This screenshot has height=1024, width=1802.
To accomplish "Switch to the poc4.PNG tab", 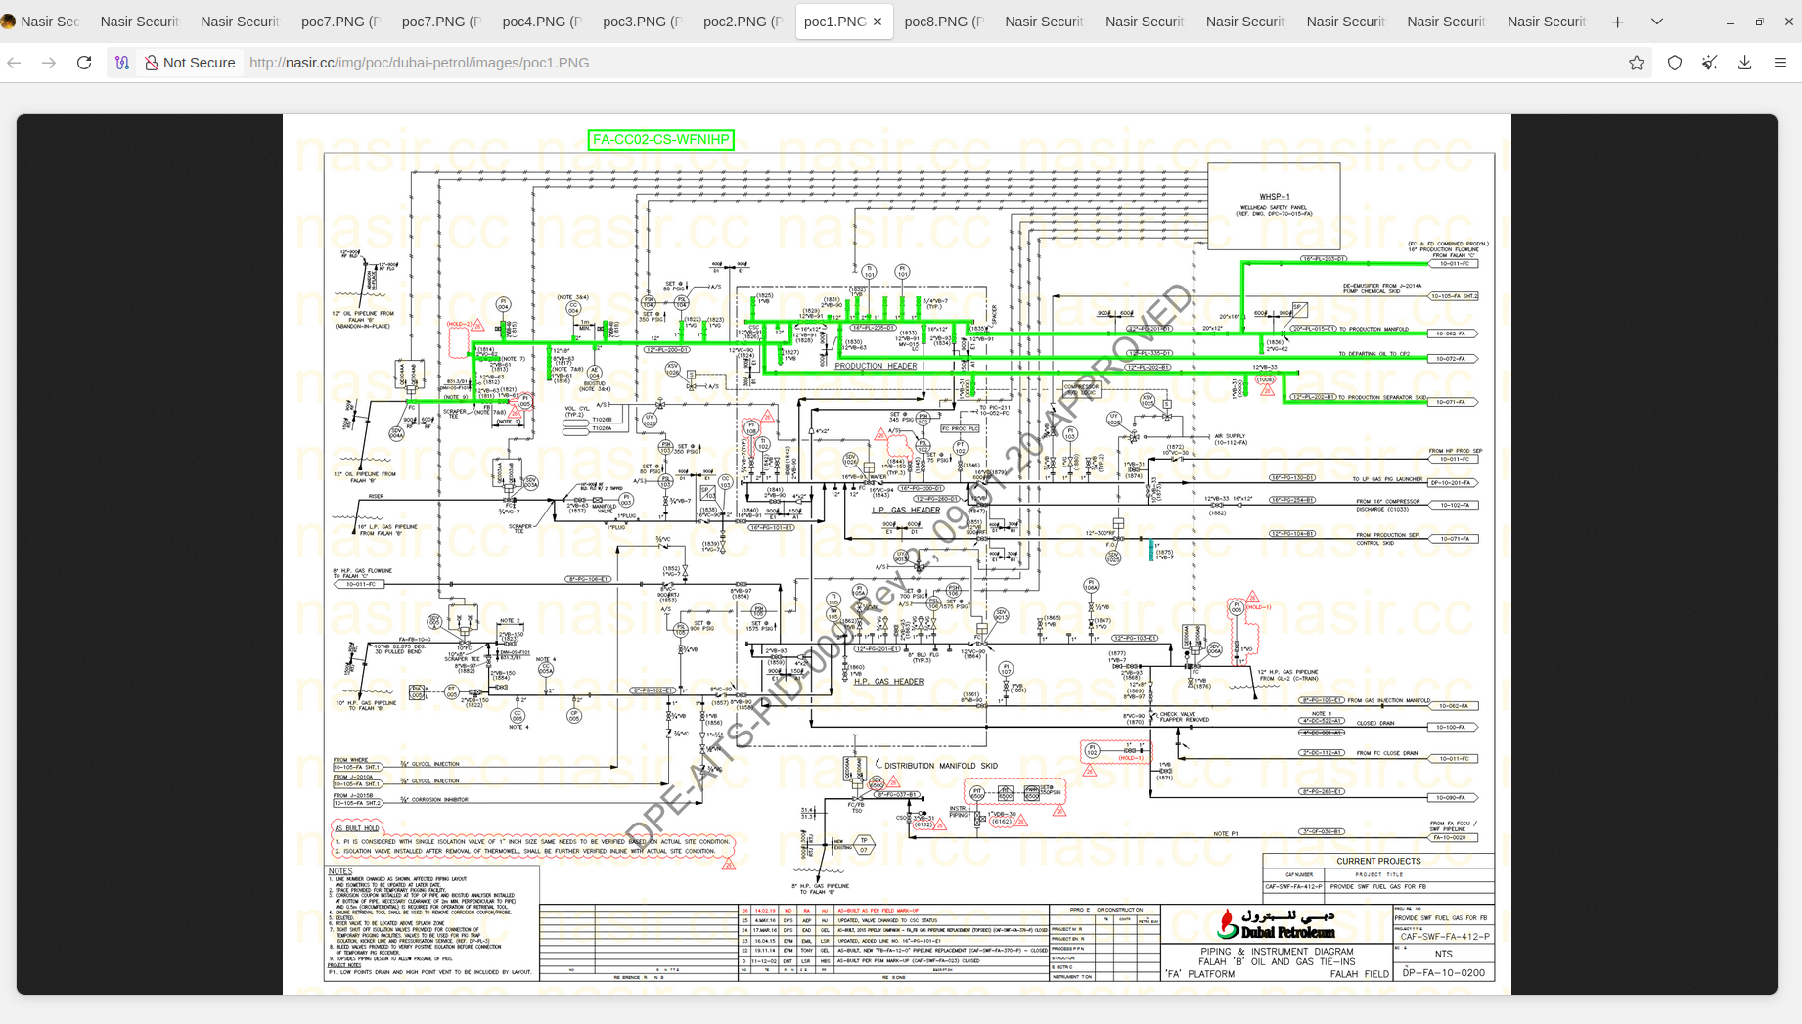I will (x=541, y=22).
